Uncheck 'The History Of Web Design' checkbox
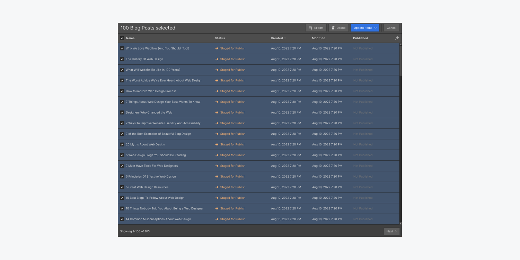520x260 pixels. [x=122, y=59]
